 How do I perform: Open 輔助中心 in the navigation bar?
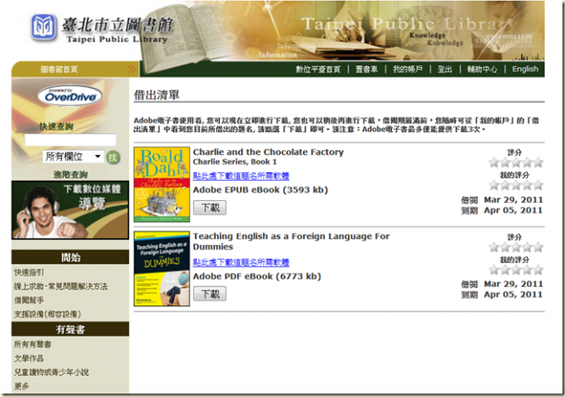click(482, 69)
